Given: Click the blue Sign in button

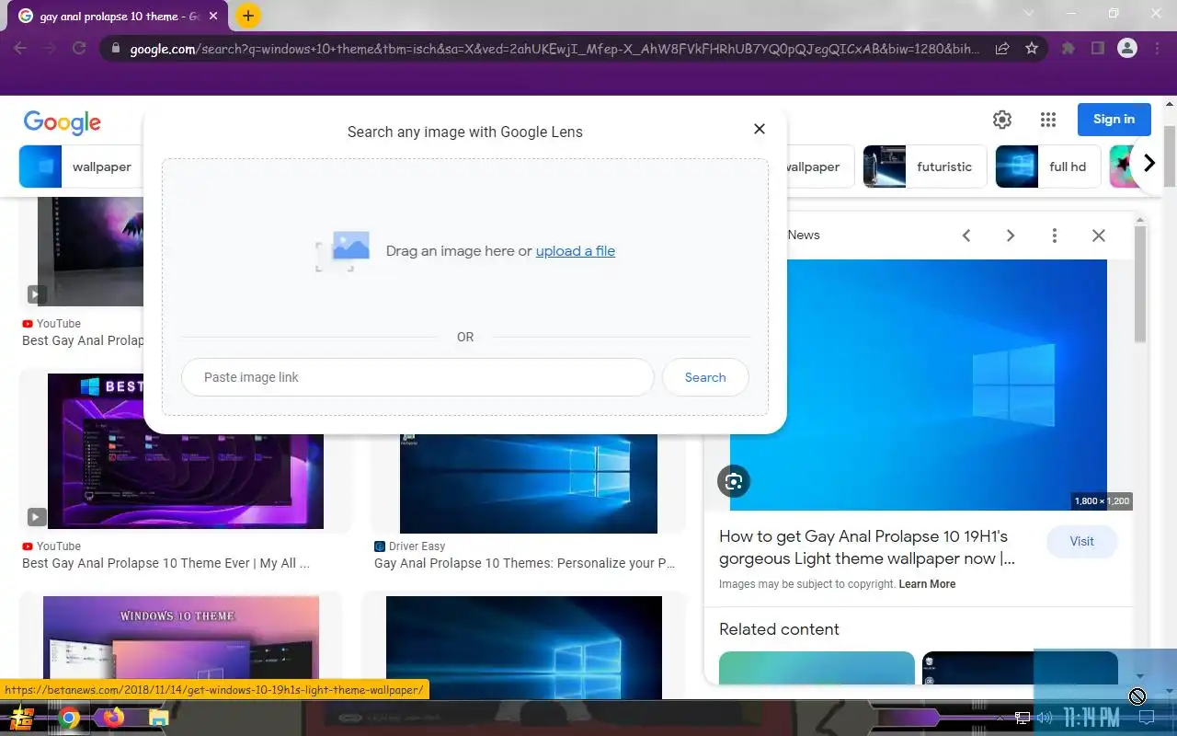Looking at the screenshot, I should coord(1114,120).
